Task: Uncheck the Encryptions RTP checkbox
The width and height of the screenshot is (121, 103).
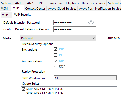Action: click(56, 49)
